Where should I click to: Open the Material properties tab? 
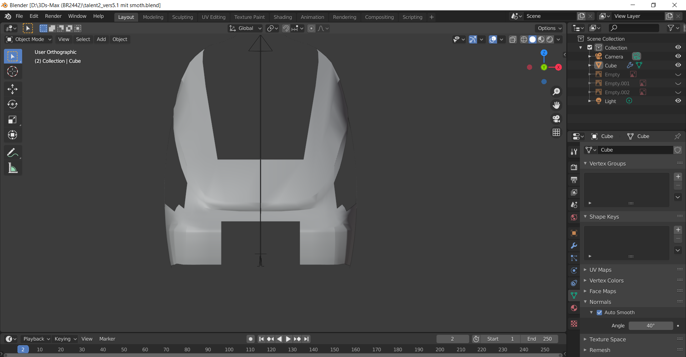coord(574,308)
